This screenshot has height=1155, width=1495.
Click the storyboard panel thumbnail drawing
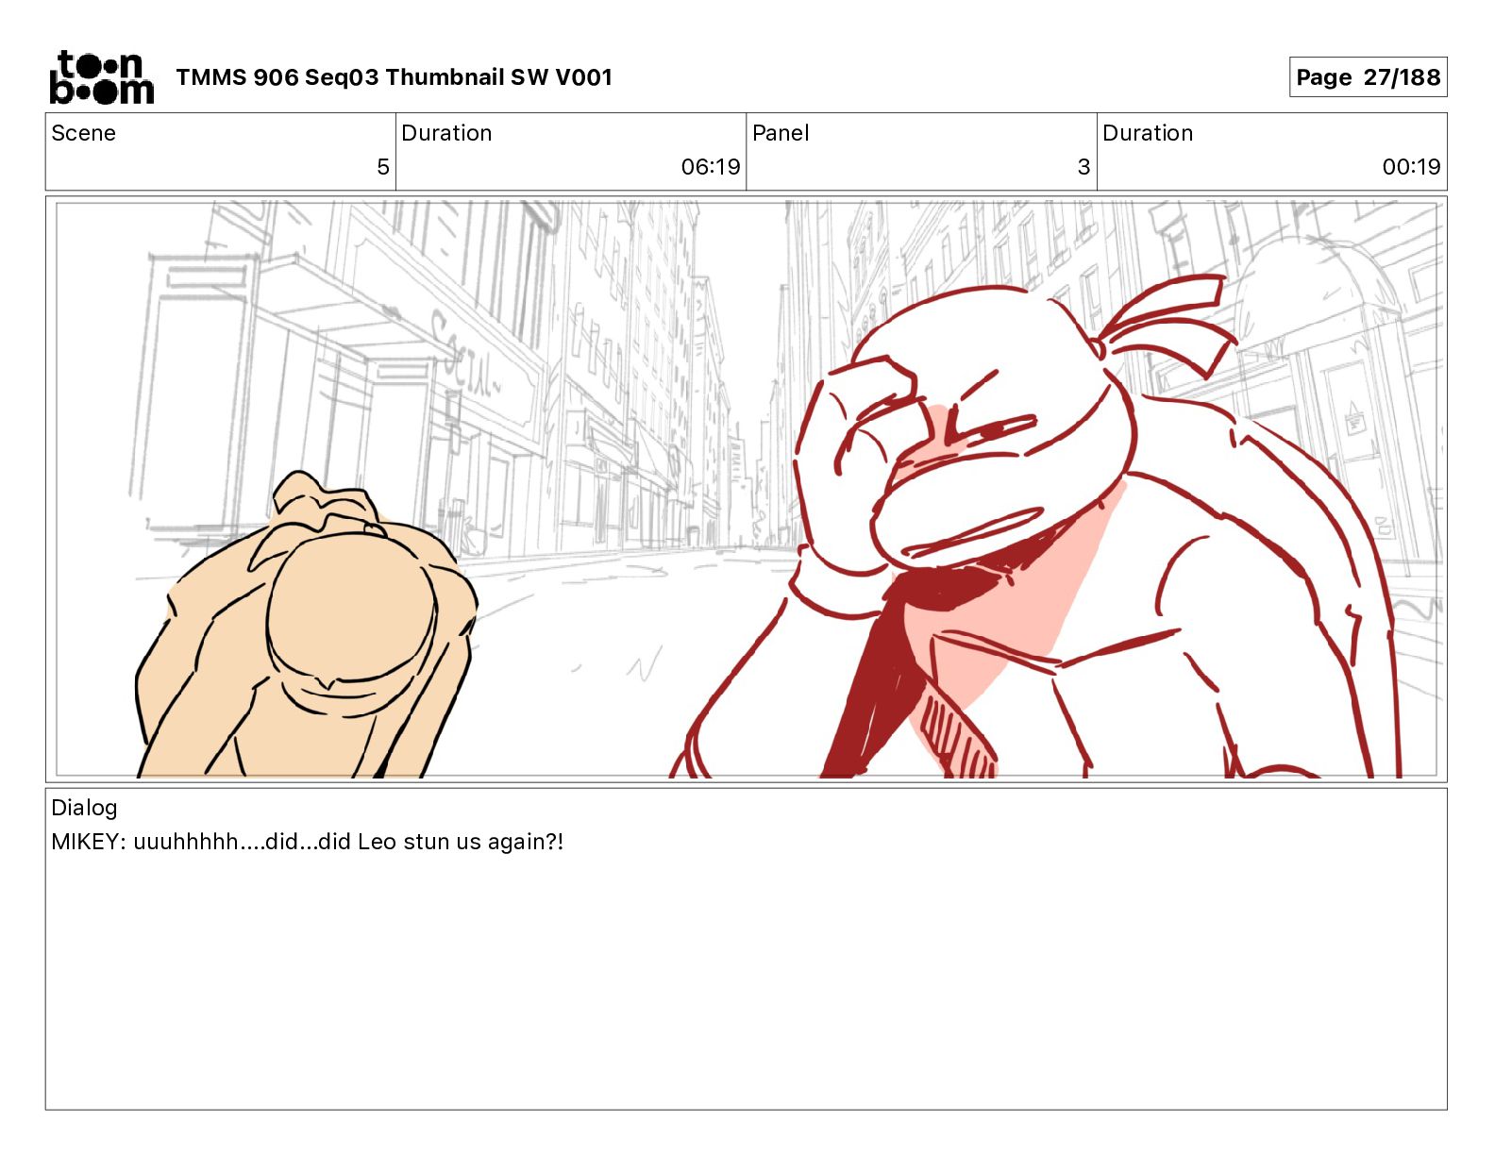pos(747,489)
